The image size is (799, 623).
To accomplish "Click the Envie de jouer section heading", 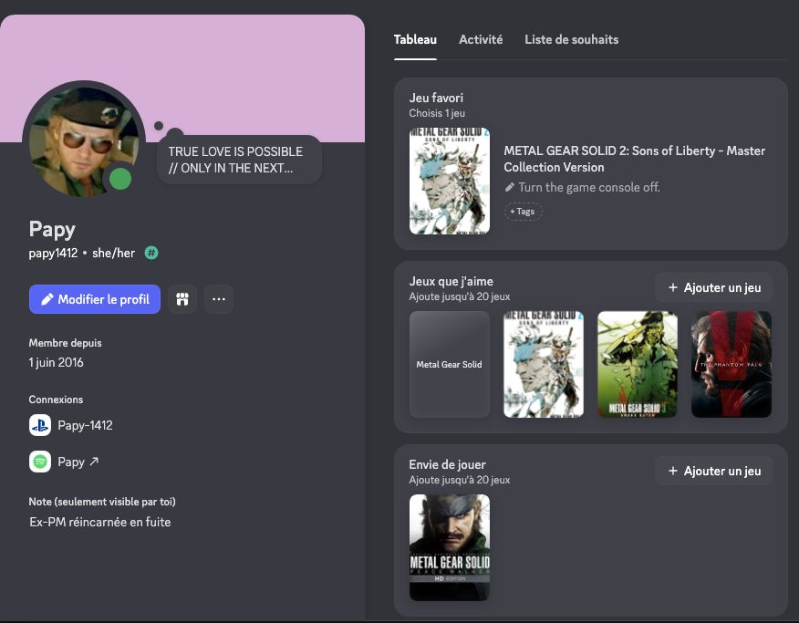I will (447, 464).
